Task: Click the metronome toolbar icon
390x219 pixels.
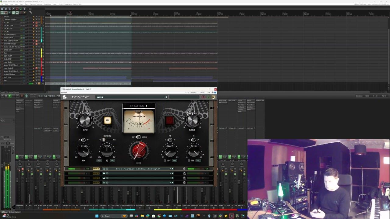Action: click(x=24, y=9)
